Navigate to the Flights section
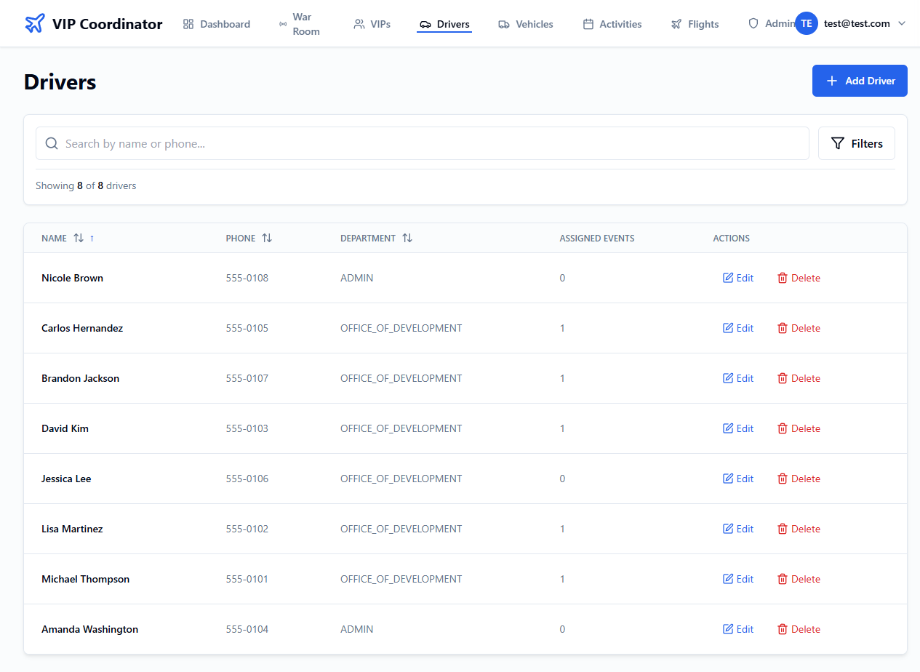Screen dimensions: 920x672 (695, 24)
